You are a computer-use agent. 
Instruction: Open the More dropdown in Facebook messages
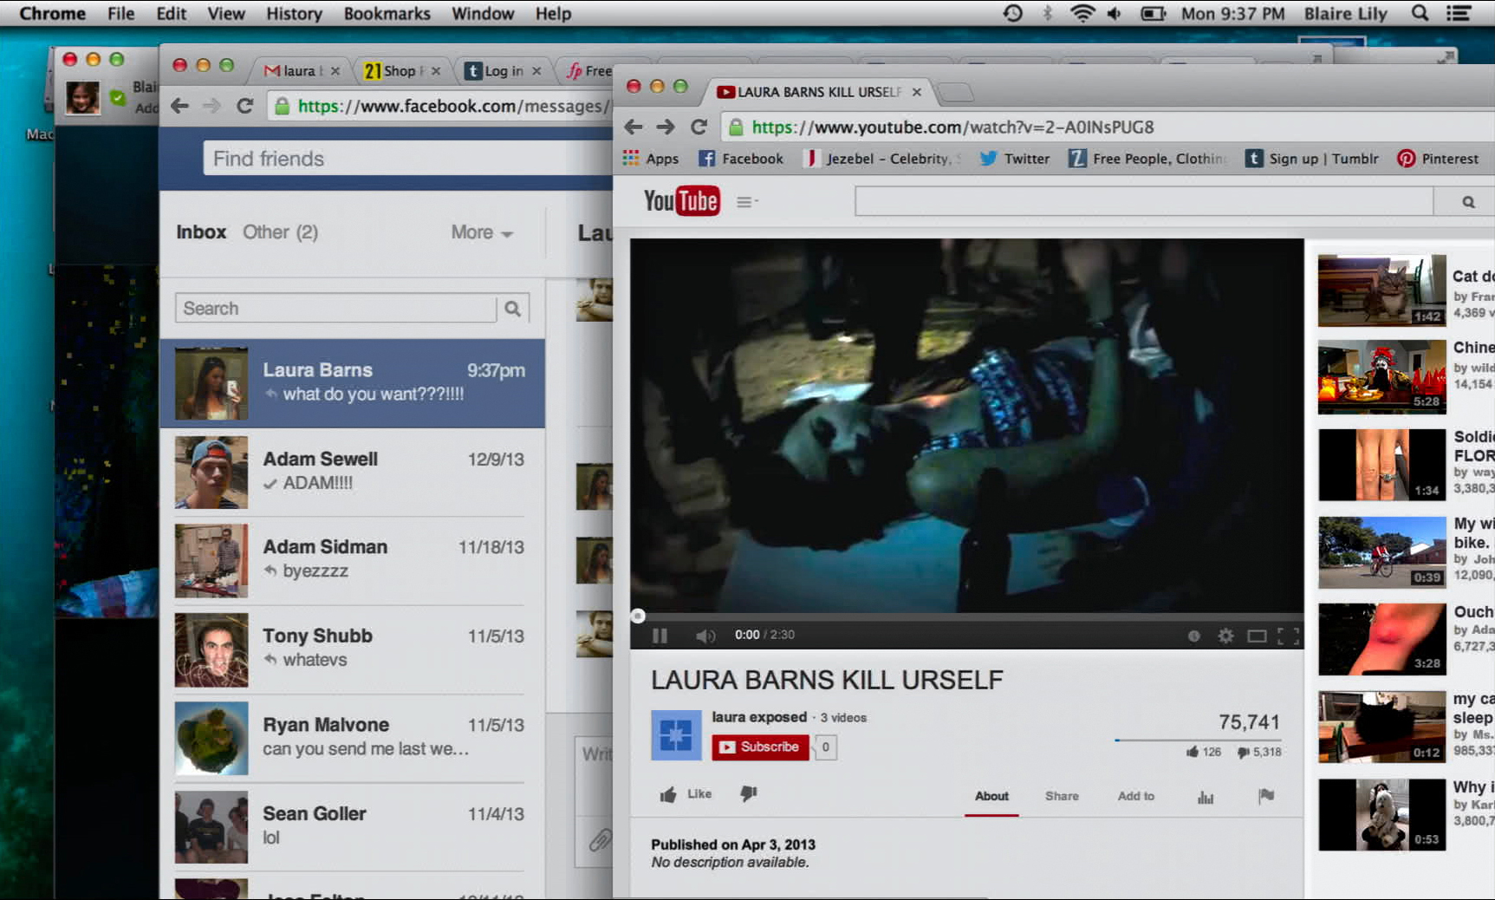482,232
